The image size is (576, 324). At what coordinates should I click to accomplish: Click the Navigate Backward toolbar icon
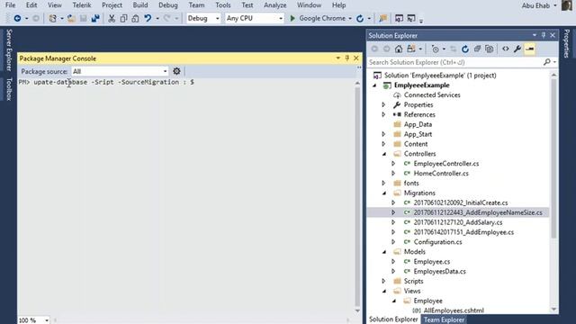[17, 18]
